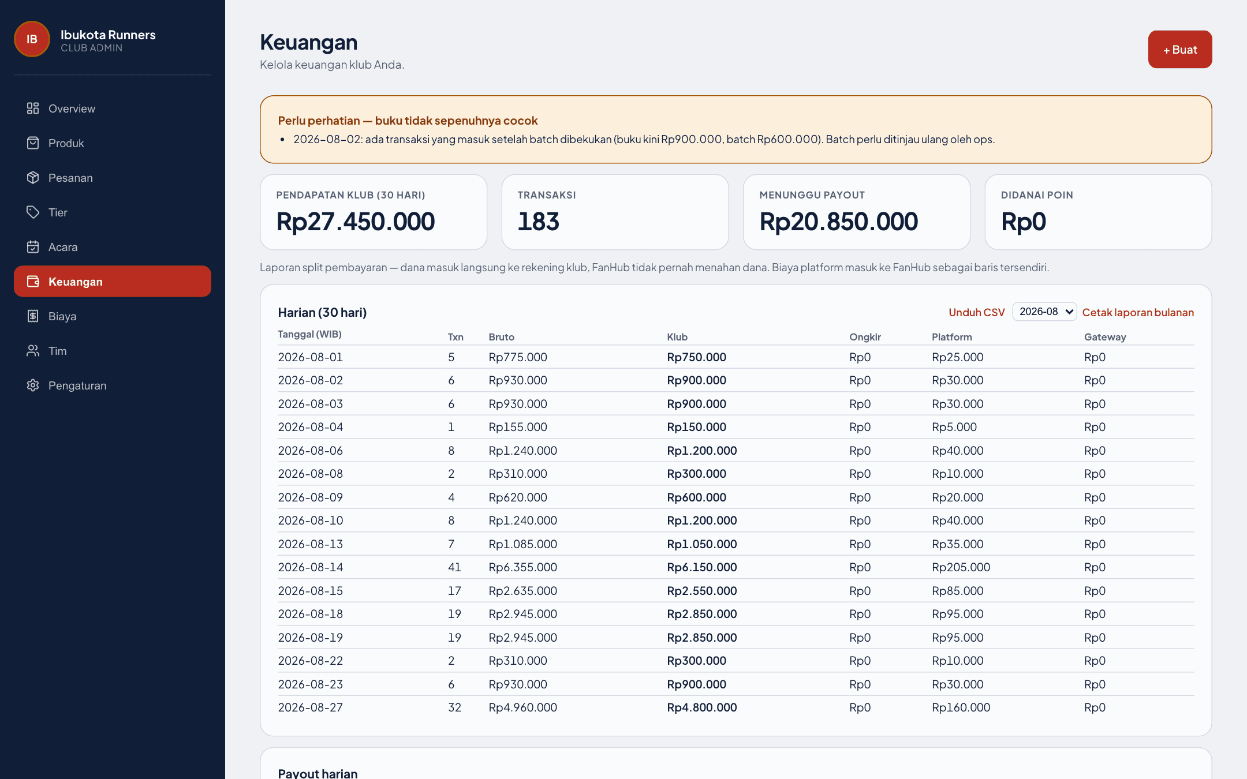Click Platform fee Rp85.000
Image resolution: width=1247 pixels, height=779 pixels.
pyautogui.click(x=958, y=591)
